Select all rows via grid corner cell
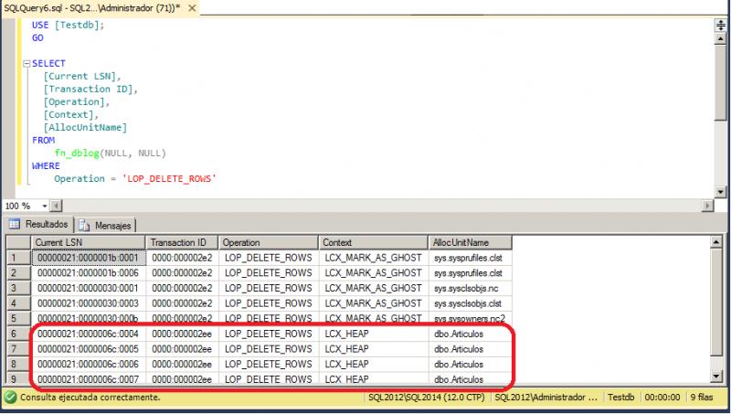 point(18,242)
